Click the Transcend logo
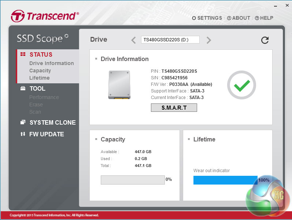 click(45, 16)
